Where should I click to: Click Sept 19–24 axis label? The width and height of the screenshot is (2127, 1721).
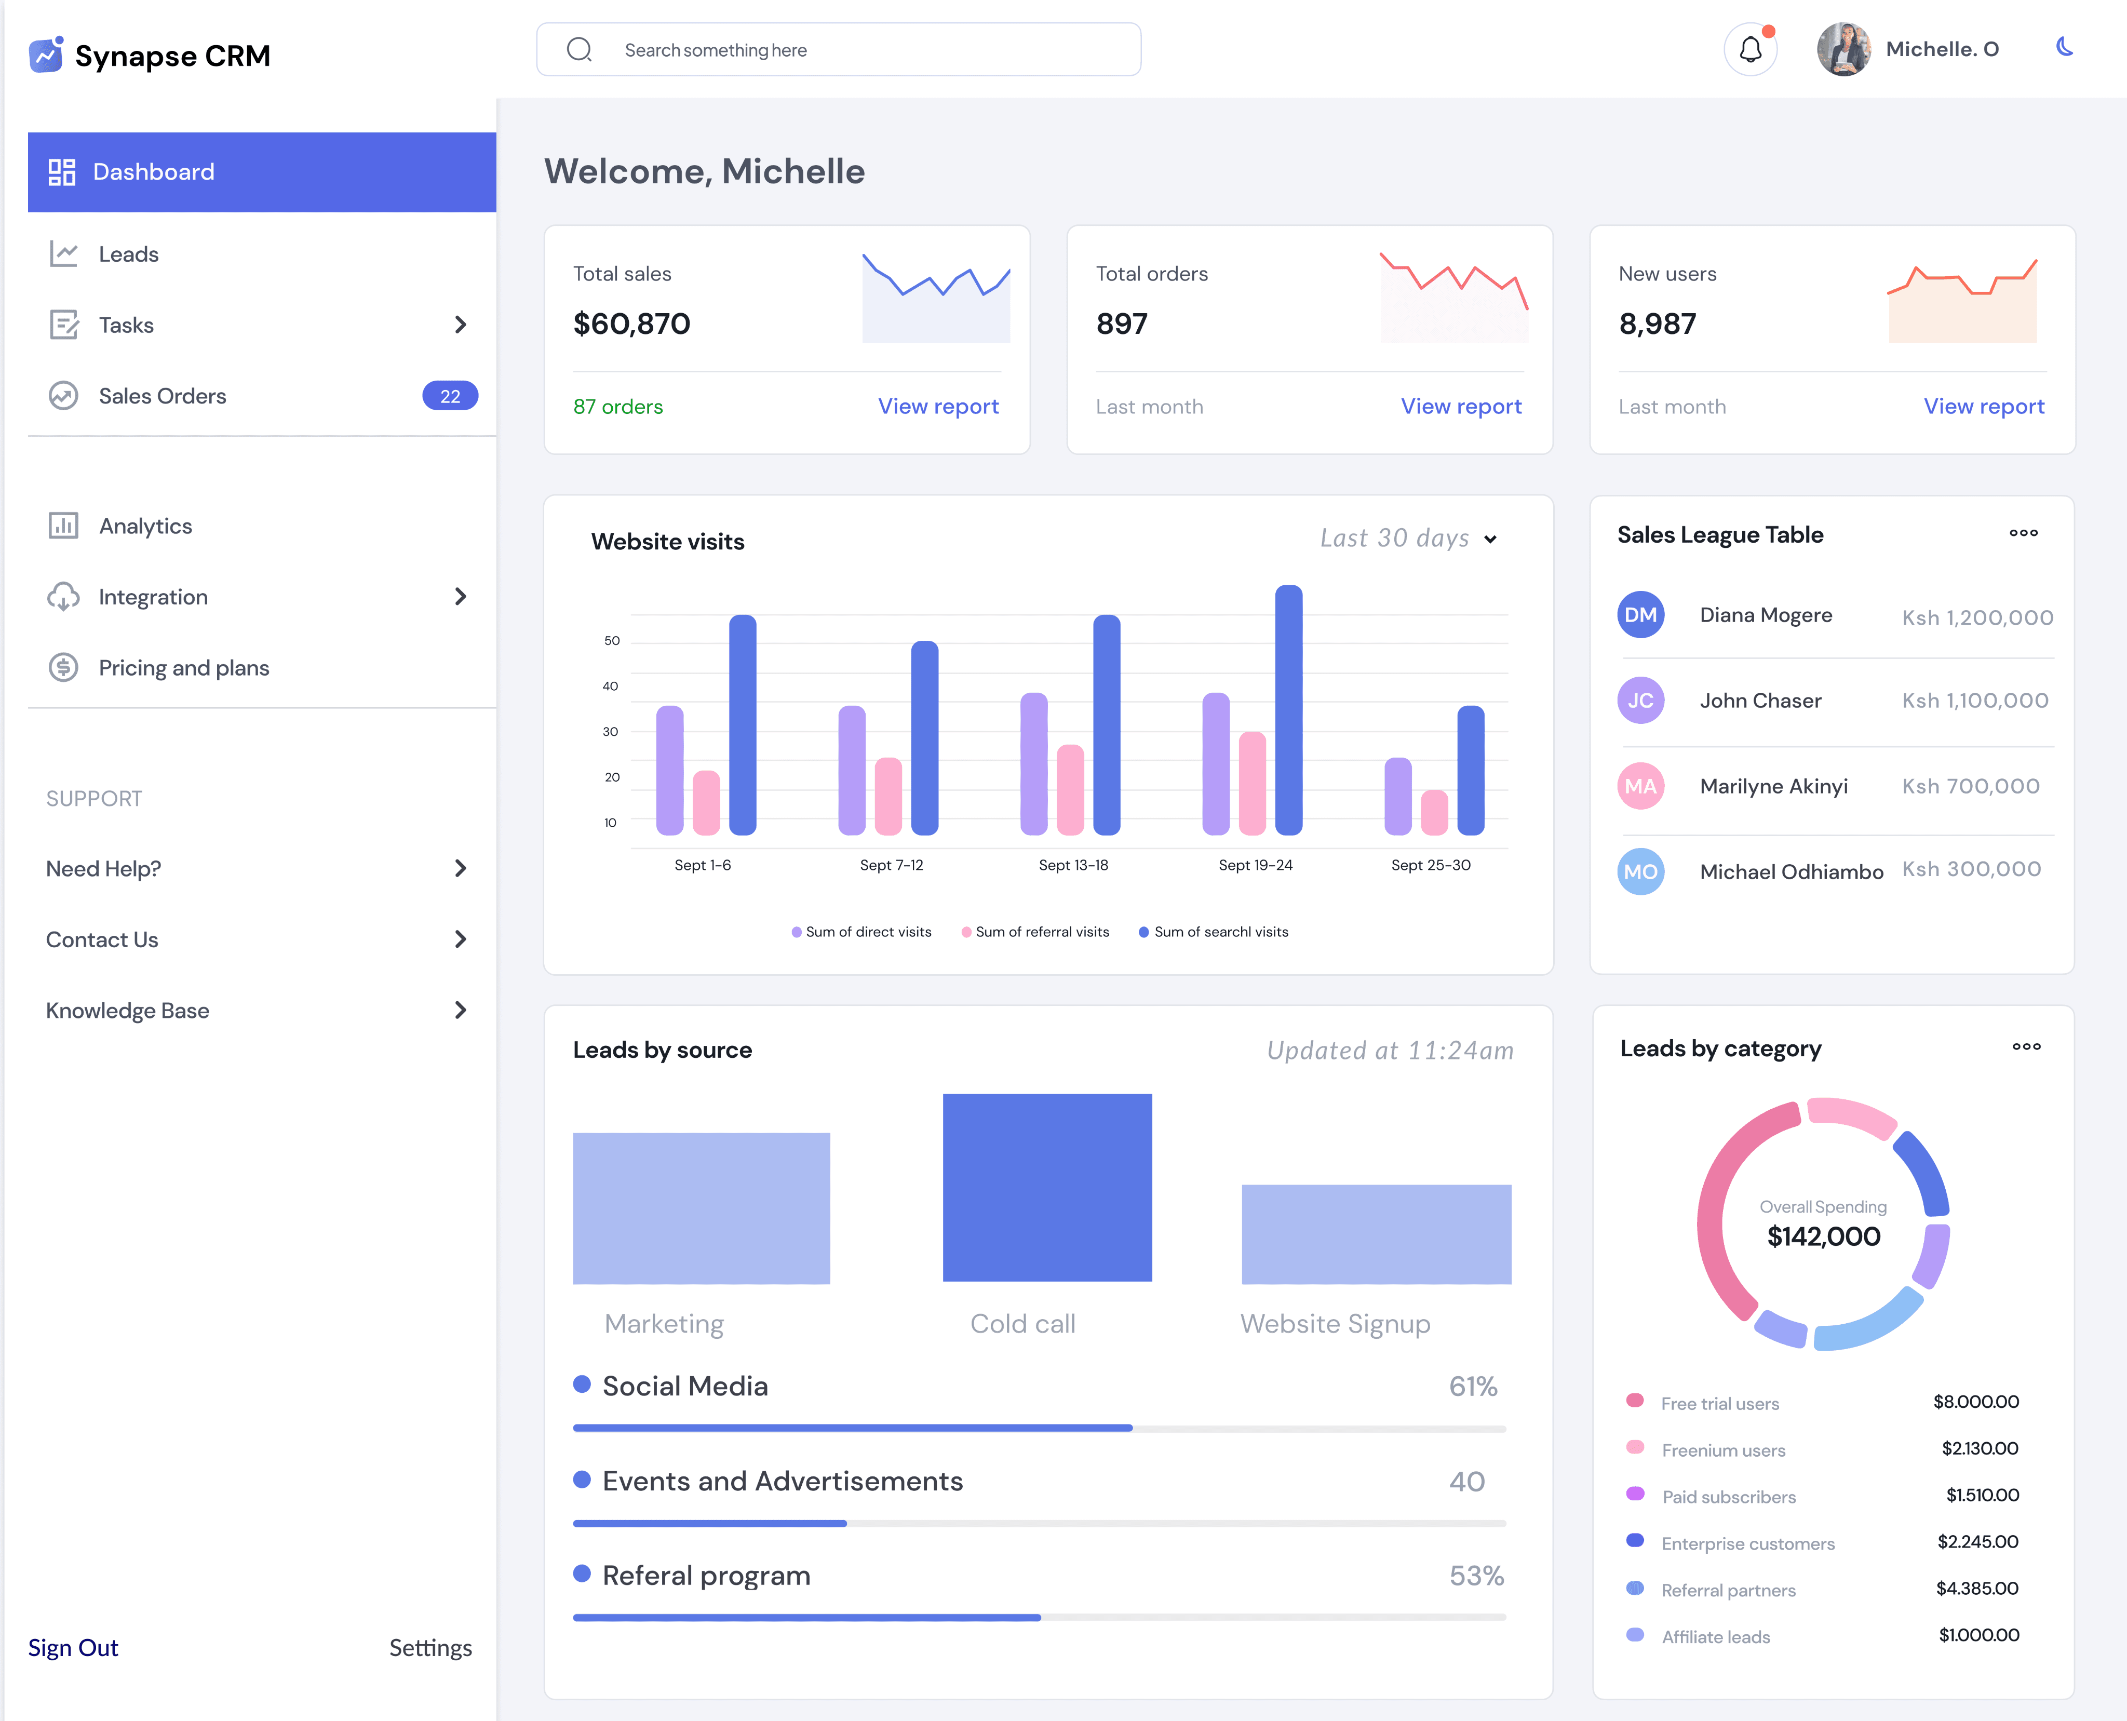pos(1255,866)
